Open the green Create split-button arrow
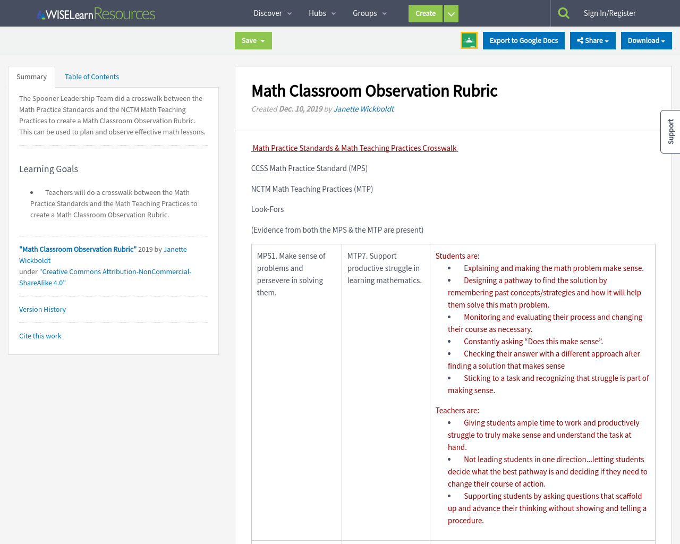Viewport: 680px width, 544px height. [x=450, y=13]
